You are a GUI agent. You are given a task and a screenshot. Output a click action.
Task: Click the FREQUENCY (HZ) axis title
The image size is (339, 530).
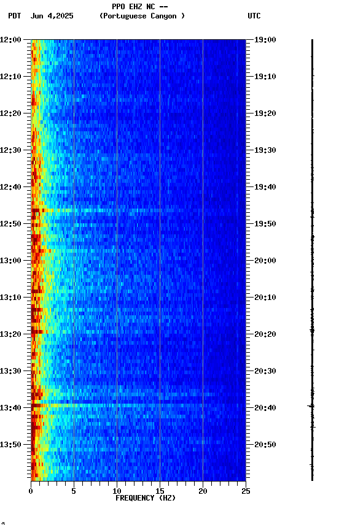coord(146,499)
